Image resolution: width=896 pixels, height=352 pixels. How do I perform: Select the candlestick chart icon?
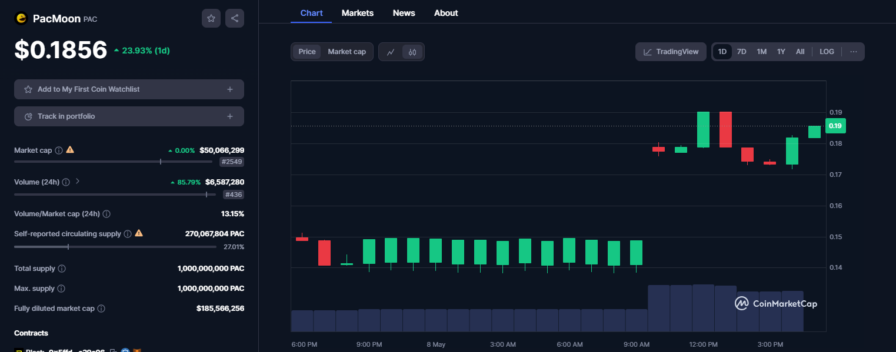click(x=412, y=52)
